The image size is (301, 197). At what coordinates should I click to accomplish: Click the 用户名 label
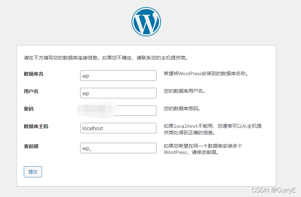pyautogui.click(x=31, y=91)
